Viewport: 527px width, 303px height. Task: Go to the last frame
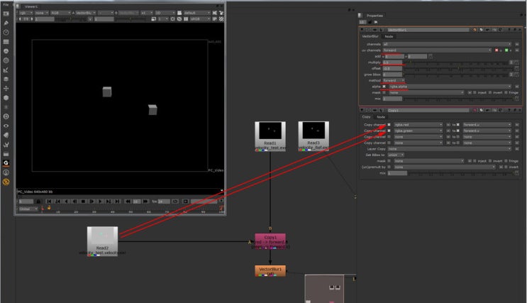[x=117, y=202]
